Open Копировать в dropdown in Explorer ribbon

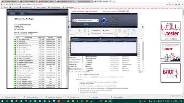[96, 33]
